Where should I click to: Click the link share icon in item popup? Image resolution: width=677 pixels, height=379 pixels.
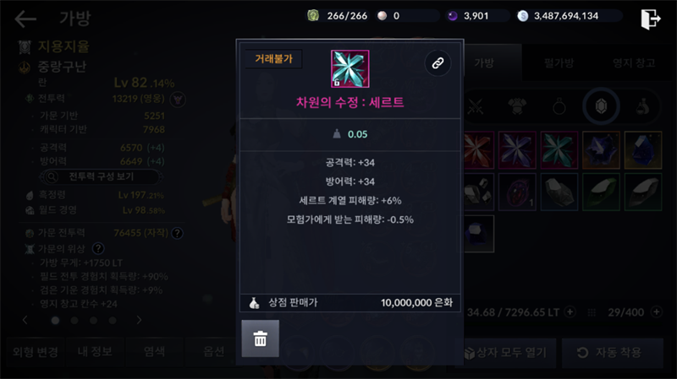tap(438, 63)
